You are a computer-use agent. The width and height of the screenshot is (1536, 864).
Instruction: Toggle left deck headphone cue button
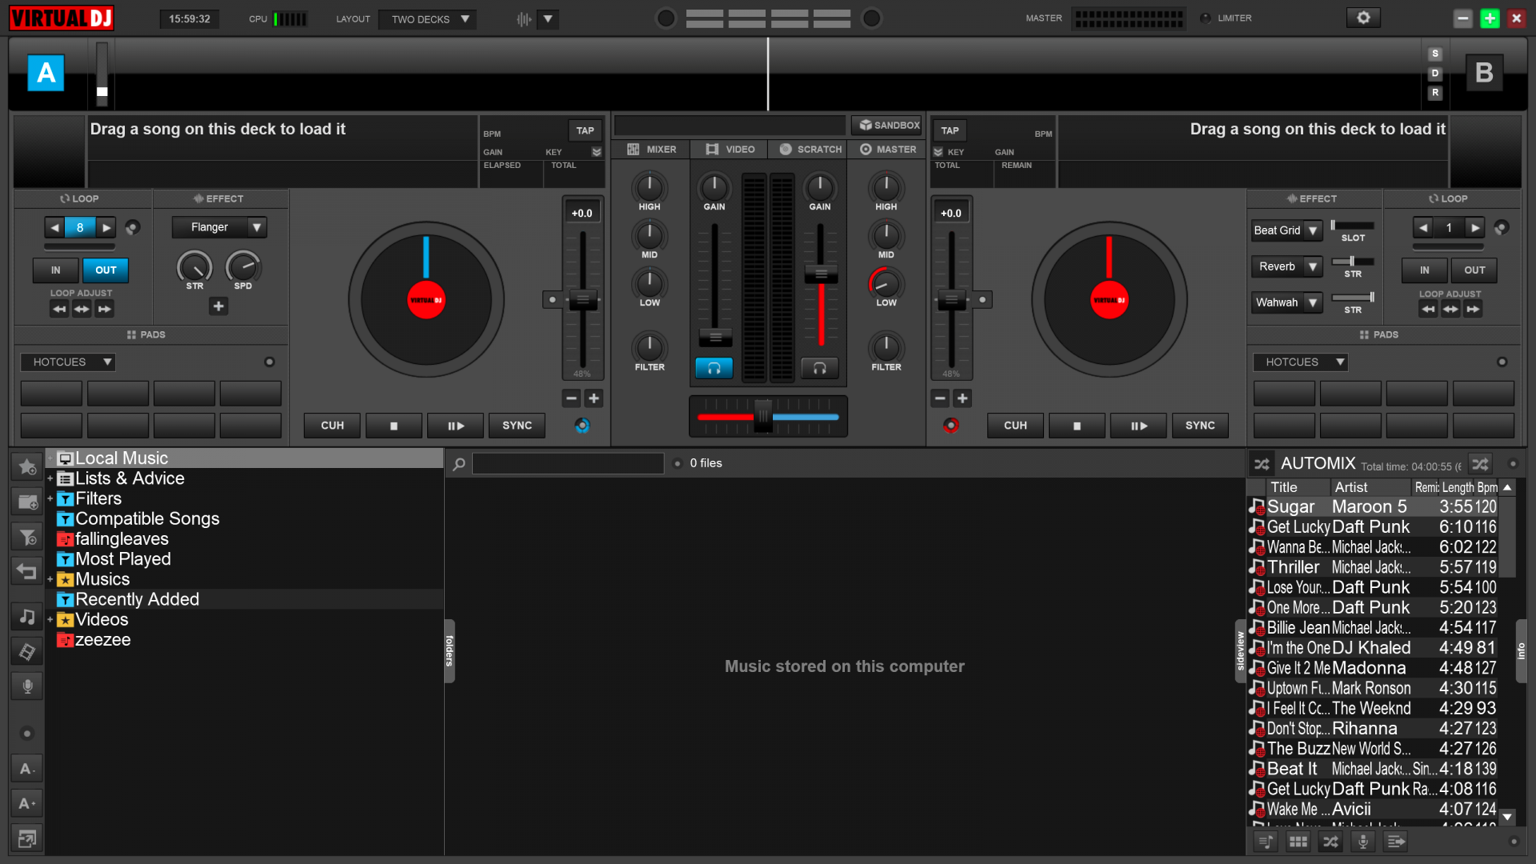(x=714, y=368)
